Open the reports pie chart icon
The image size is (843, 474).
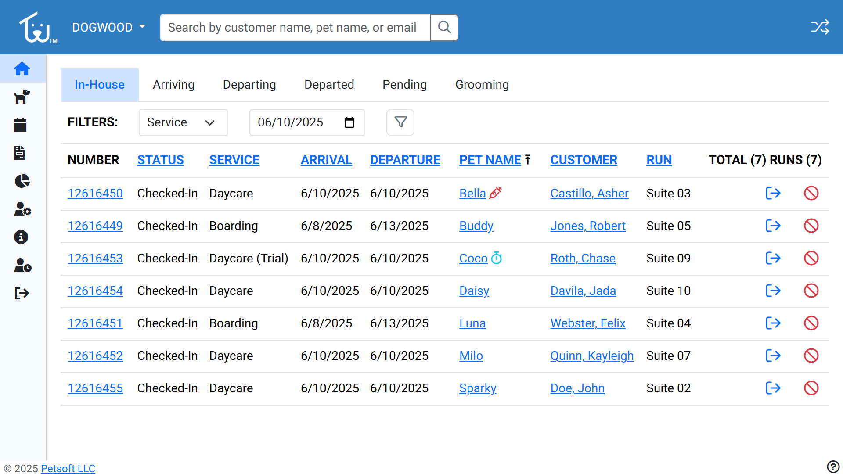[22, 181]
